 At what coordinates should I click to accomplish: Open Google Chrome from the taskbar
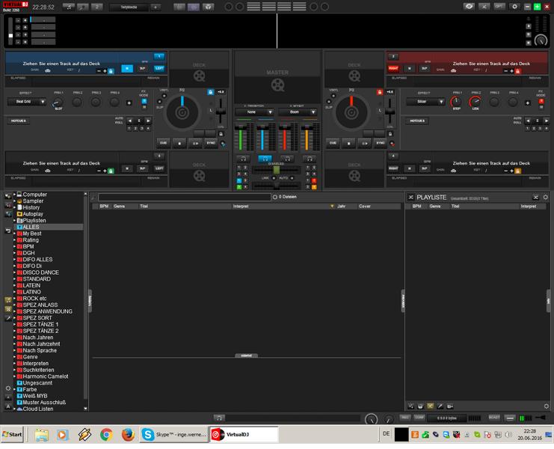pyautogui.click(x=106, y=434)
